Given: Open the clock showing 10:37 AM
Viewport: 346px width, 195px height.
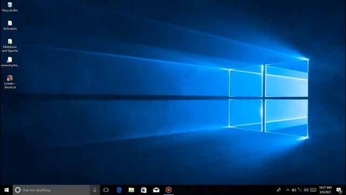Looking at the screenshot, I should coord(325,190).
